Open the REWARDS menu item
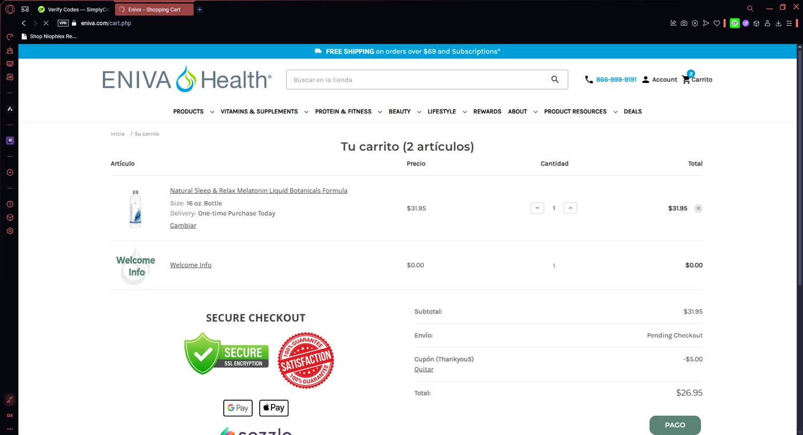Viewport: 803px width, 435px height. pos(487,111)
